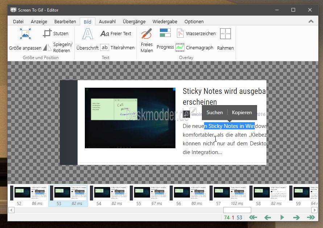Select frame 55 thumbnail
The image size is (323, 228).
(148, 196)
